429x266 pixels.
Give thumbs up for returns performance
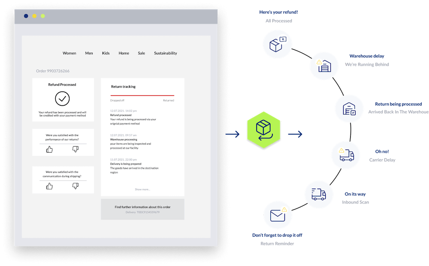[x=49, y=149]
